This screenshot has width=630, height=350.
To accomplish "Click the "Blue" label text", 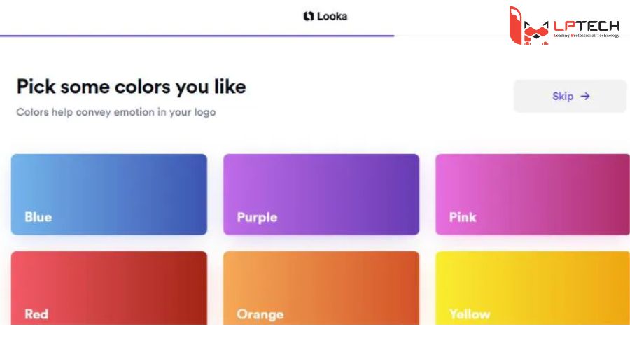I will [38, 217].
